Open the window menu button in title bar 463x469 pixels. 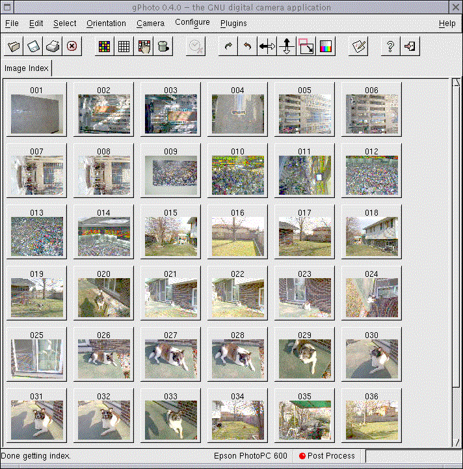pos(7,7)
